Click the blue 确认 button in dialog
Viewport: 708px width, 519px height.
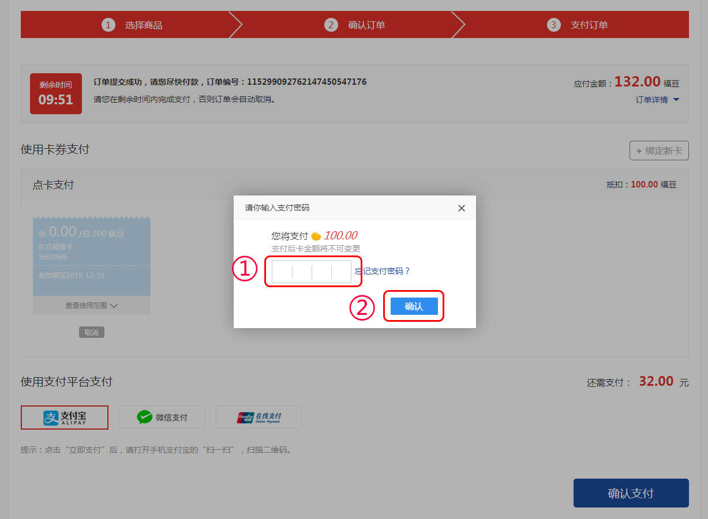pos(414,306)
